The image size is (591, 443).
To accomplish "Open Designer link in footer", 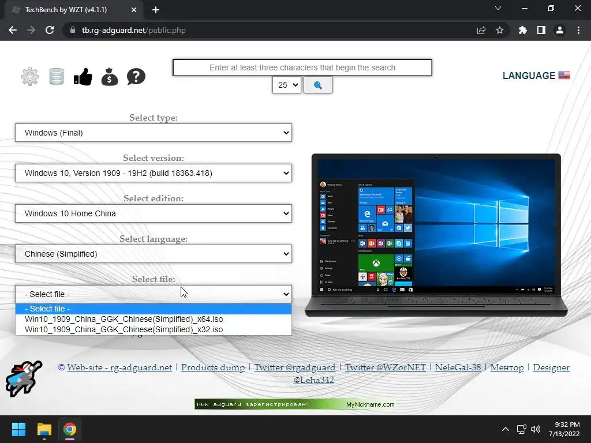I will [551, 367].
